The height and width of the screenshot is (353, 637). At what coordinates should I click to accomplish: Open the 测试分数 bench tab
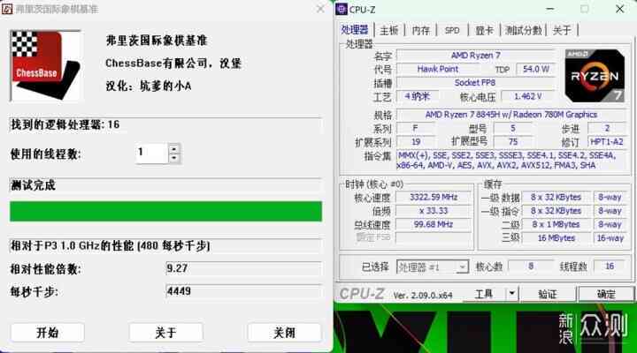[x=523, y=30]
